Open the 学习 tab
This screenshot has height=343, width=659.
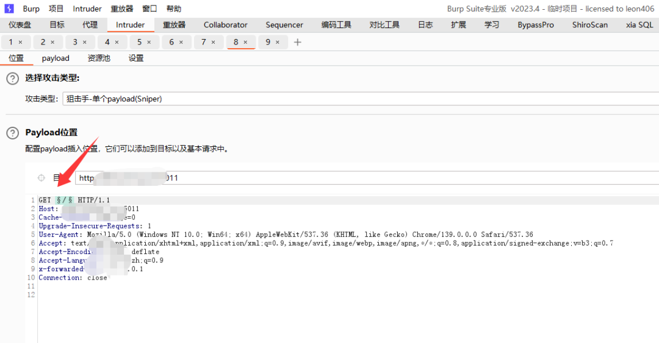(492, 25)
